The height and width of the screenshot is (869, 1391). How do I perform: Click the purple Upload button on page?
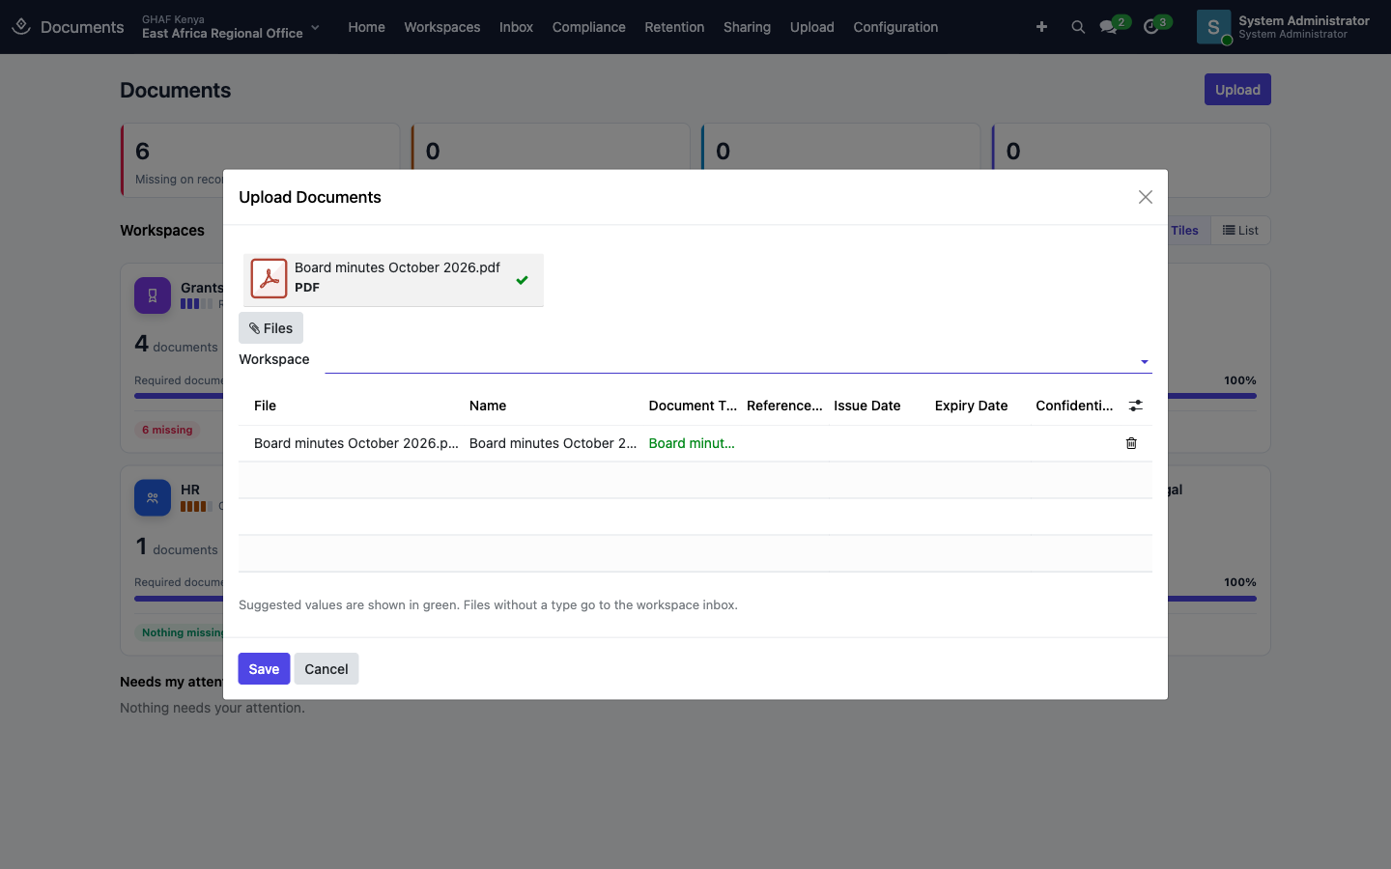1237,90
